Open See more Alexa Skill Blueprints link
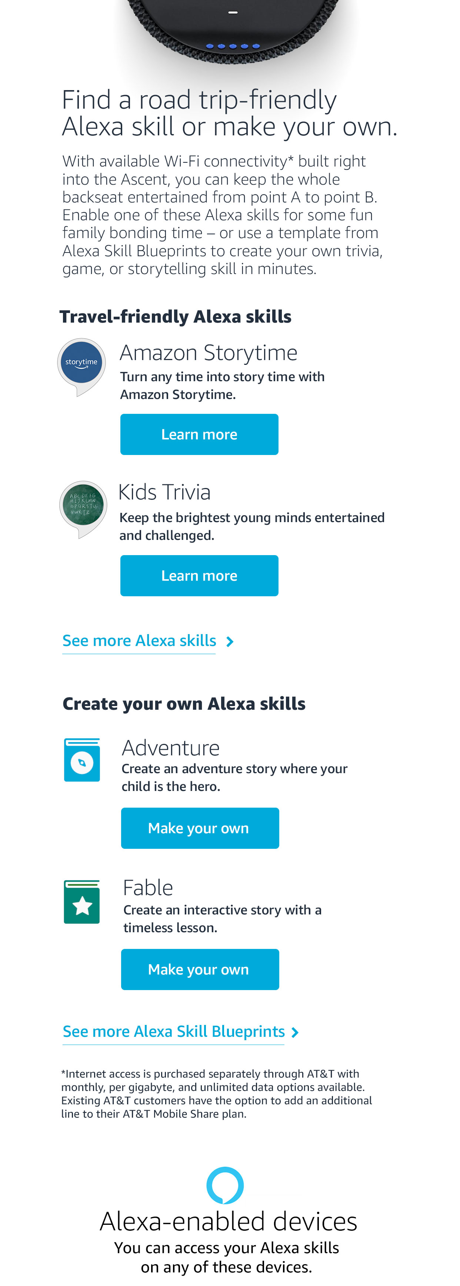460x1286 pixels. click(x=173, y=1031)
